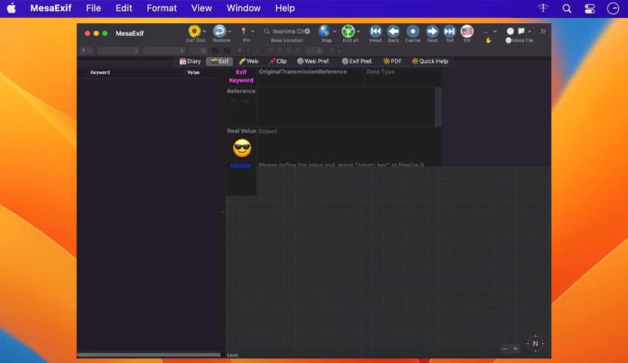
Task: Zoom in the map with plus
Action: 515,349
